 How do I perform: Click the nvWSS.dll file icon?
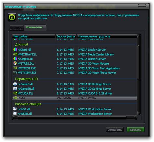tap(15, 109)
